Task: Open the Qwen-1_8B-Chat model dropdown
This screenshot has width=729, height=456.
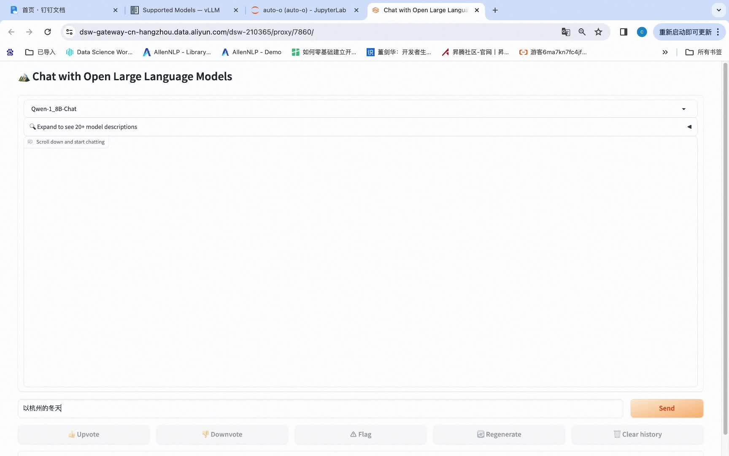Action: 683,109
